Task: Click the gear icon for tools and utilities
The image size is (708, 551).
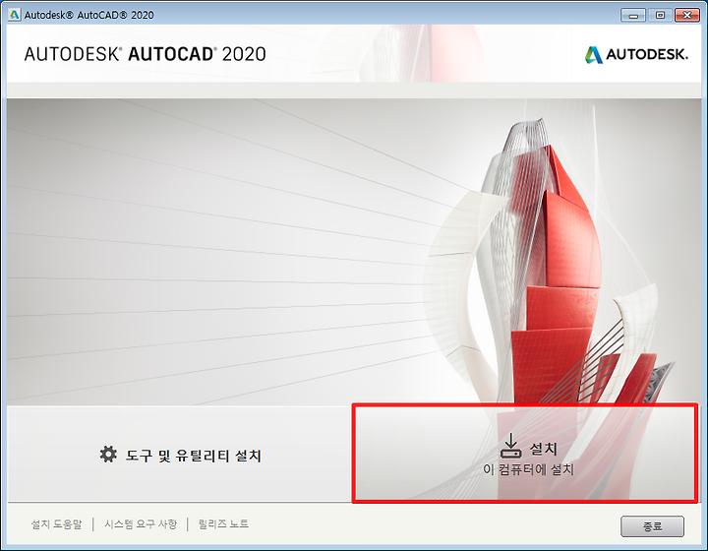Action: click(108, 455)
